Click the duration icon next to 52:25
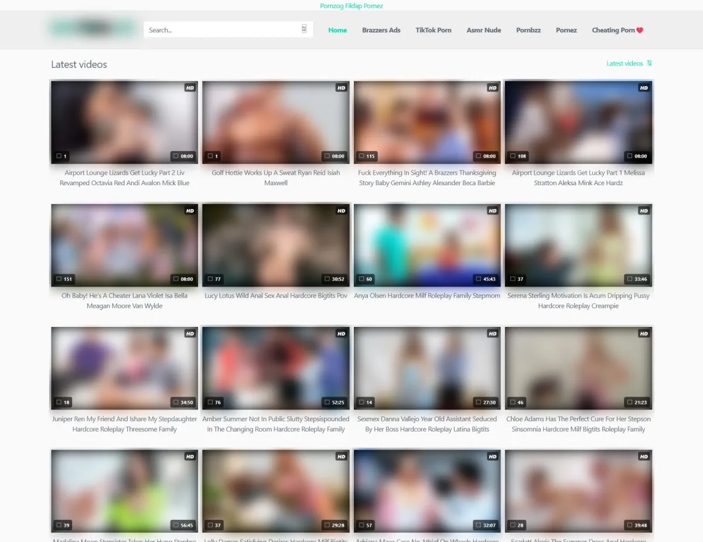The height and width of the screenshot is (542, 703). click(327, 403)
